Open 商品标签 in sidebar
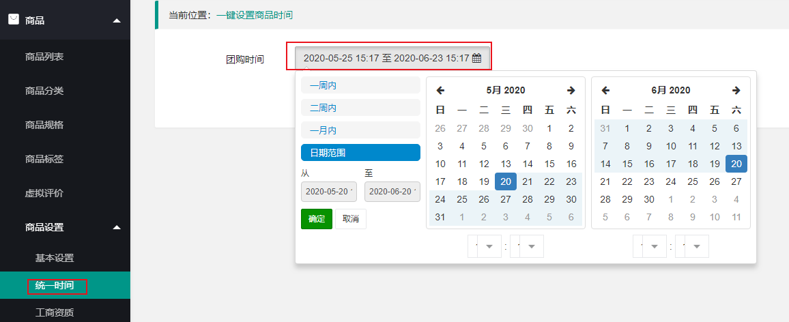Image resolution: width=789 pixels, height=322 pixels. click(x=44, y=159)
